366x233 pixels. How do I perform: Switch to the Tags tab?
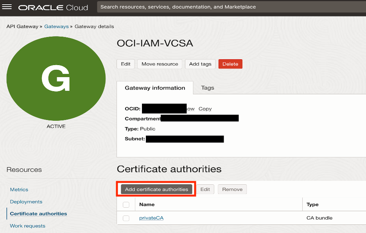pos(208,88)
